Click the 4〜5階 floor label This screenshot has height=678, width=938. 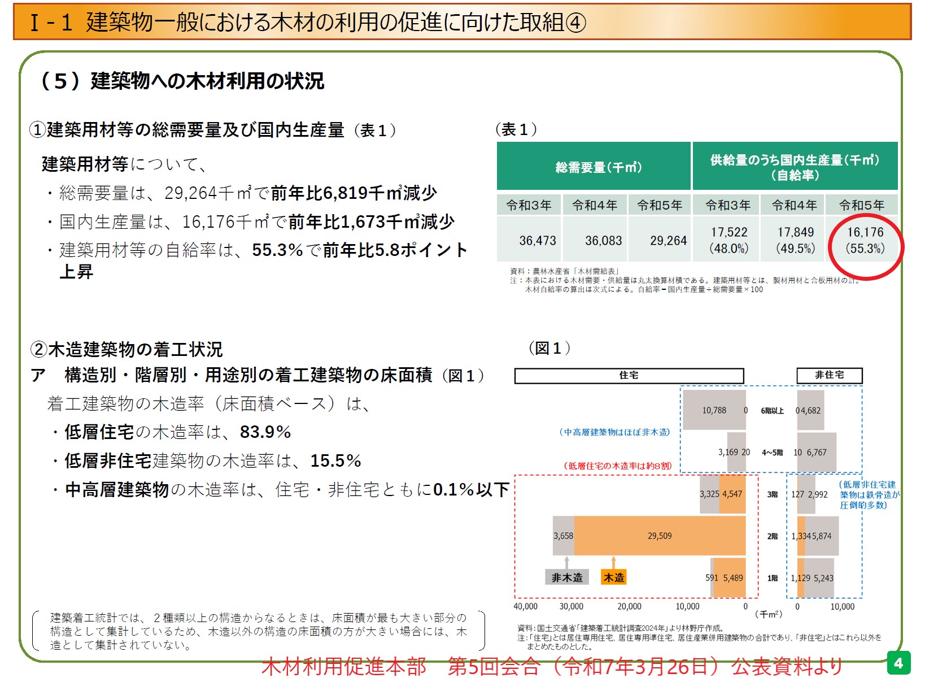(x=772, y=453)
